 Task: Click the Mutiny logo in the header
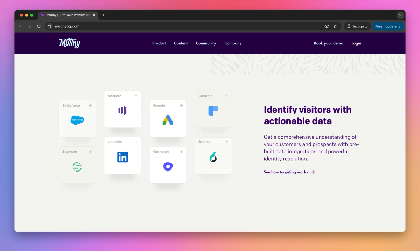pyautogui.click(x=69, y=43)
